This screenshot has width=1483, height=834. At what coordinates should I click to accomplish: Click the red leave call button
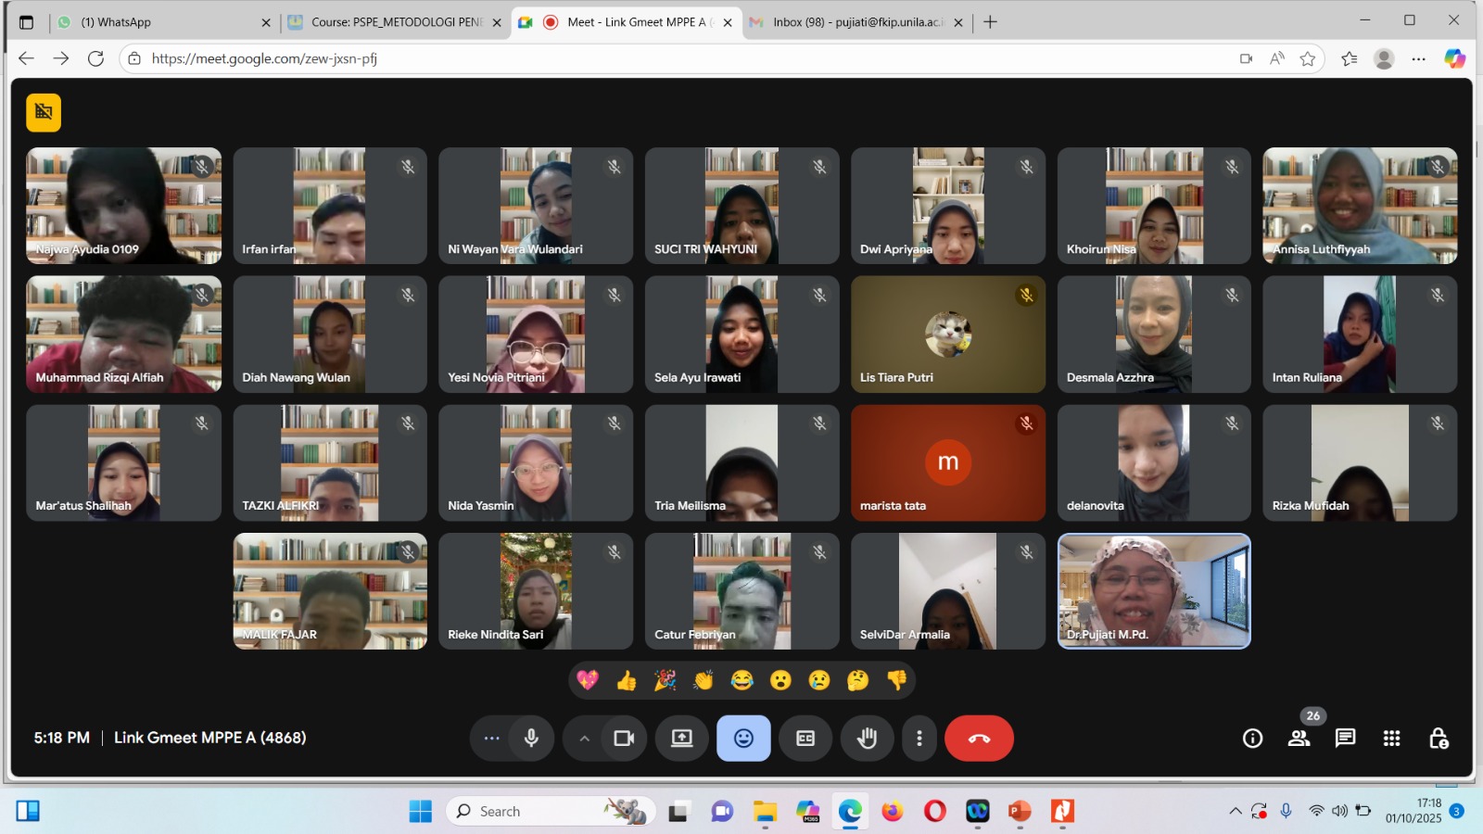979,739
